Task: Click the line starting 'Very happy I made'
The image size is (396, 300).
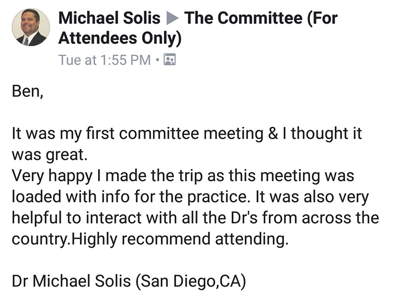Action: [183, 176]
